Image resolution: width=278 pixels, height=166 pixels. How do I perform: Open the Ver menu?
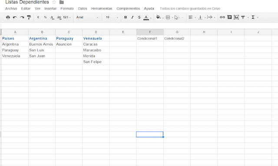(37, 9)
